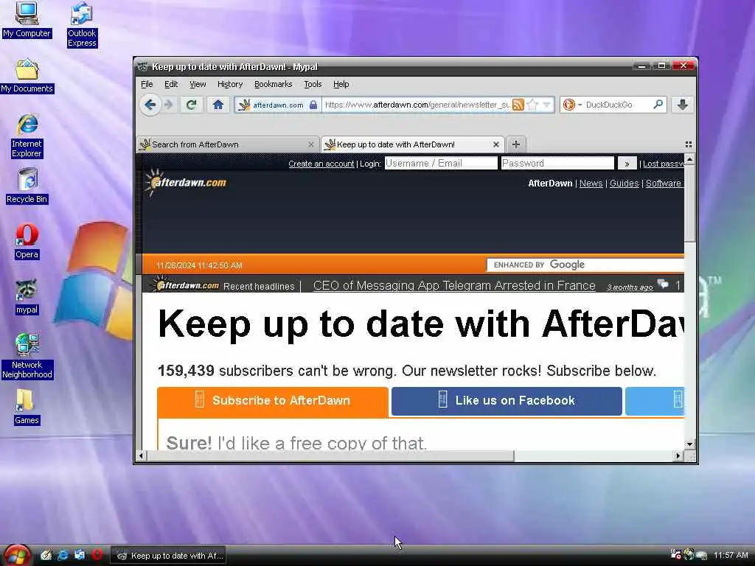Open the Start menu button
Viewport: 755px width, 566px height.
[x=16, y=555]
